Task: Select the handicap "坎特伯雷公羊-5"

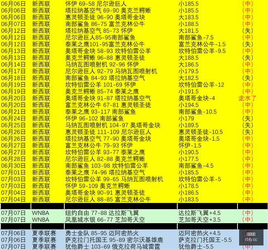Action: 200,179
